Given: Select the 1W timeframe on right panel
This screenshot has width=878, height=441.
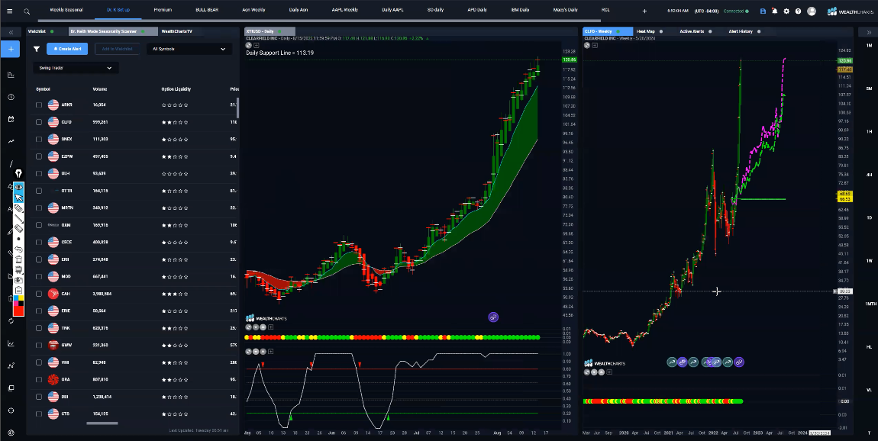Looking at the screenshot, I should click(869, 261).
